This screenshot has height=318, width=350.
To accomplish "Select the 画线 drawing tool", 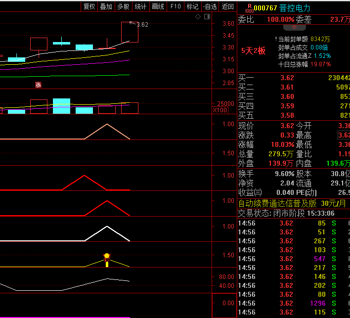I will [158, 6].
